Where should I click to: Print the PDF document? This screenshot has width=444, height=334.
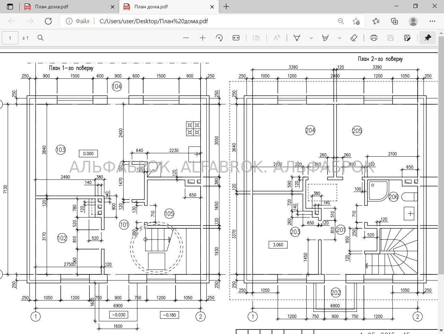[374, 38]
